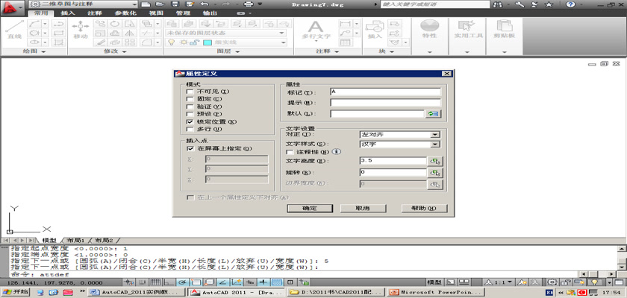Toggle the lineweight display status bar icon
The height and width of the screenshot is (298, 627).
pos(263,282)
